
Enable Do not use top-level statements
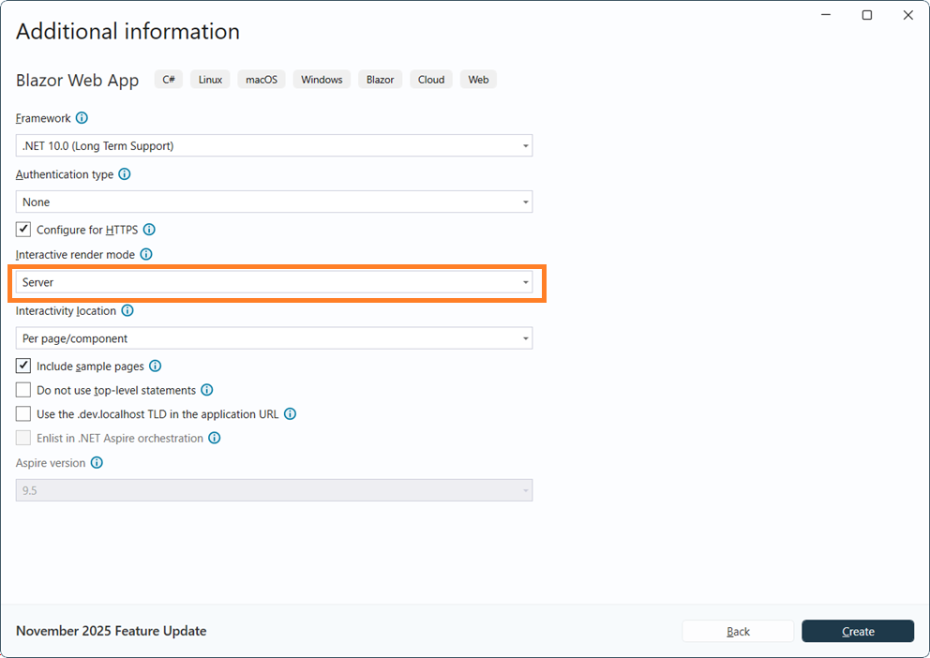22,389
